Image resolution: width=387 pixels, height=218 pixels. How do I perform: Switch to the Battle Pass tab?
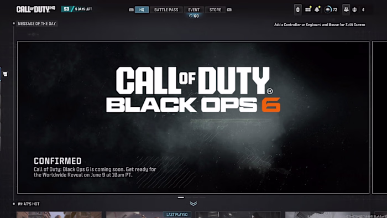tap(166, 9)
